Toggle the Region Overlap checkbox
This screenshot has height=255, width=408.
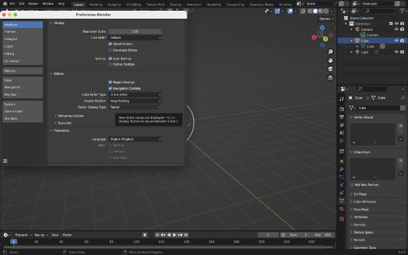coord(110,82)
